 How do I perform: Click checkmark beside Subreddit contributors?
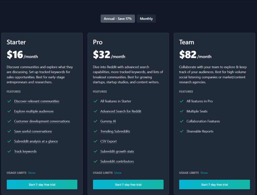pos(95,161)
